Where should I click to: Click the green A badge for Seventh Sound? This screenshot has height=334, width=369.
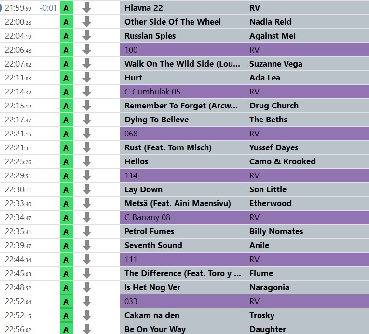coord(67,246)
